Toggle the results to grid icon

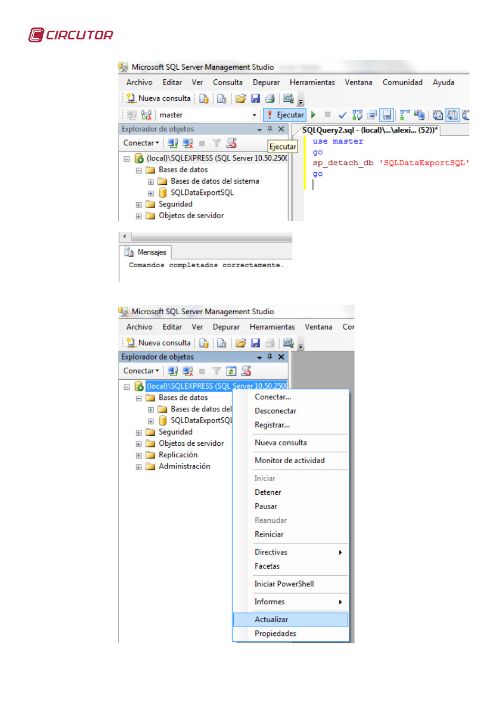pyautogui.click(x=452, y=115)
